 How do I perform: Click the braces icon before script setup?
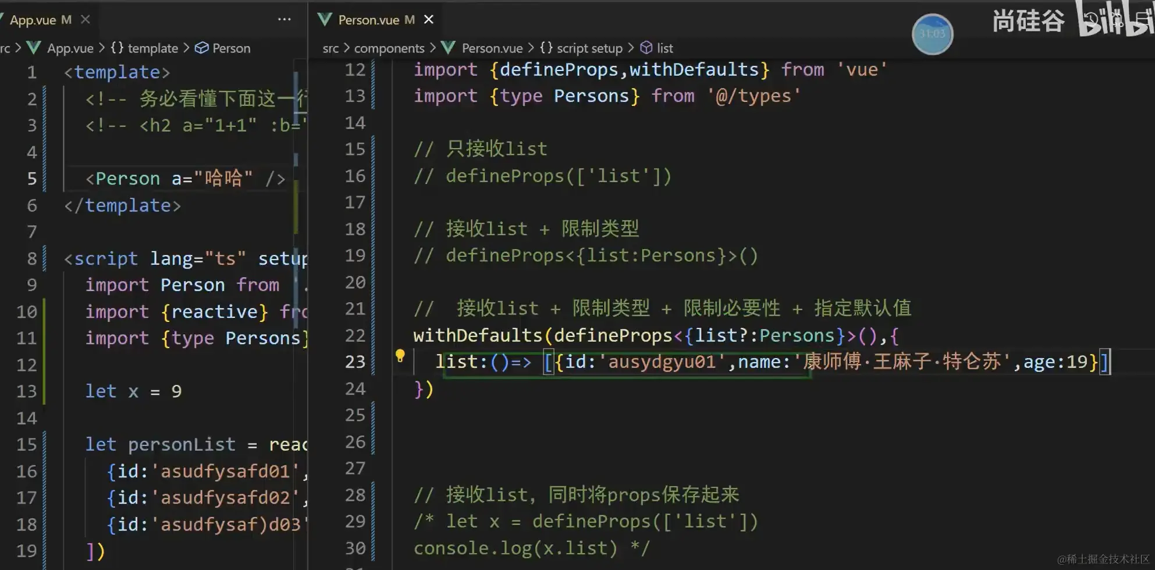pyautogui.click(x=546, y=48)
